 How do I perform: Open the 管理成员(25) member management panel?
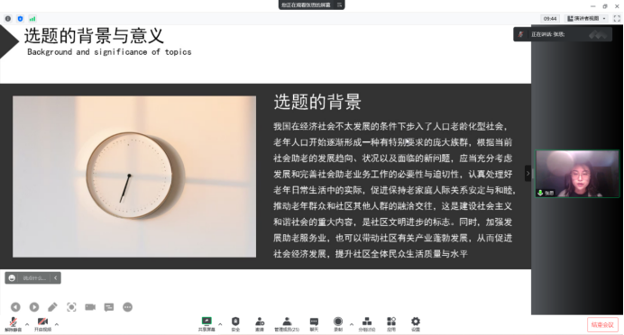point(287,324)
